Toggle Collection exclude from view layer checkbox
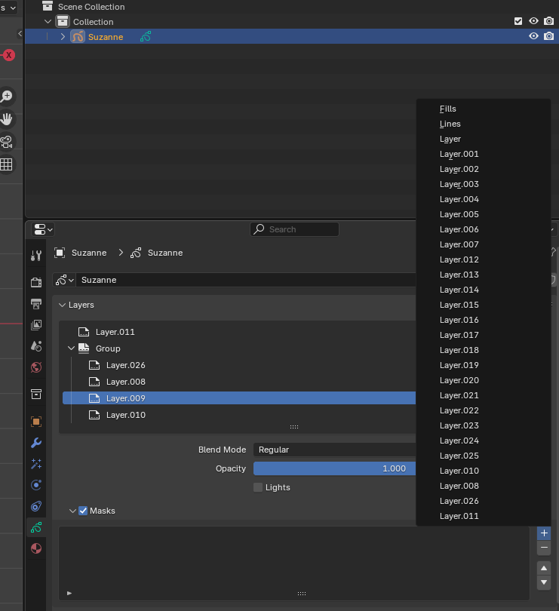 tap(518, 21)
